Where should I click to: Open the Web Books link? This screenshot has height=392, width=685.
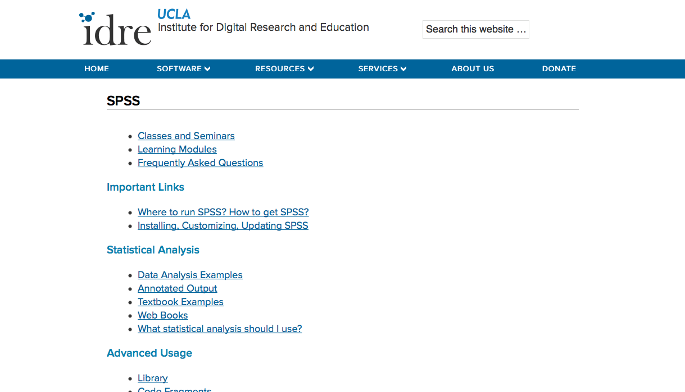click(x=163, y=315)
